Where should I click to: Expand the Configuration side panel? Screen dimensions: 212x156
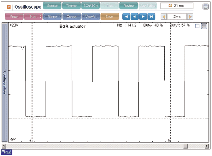point(5,82)
